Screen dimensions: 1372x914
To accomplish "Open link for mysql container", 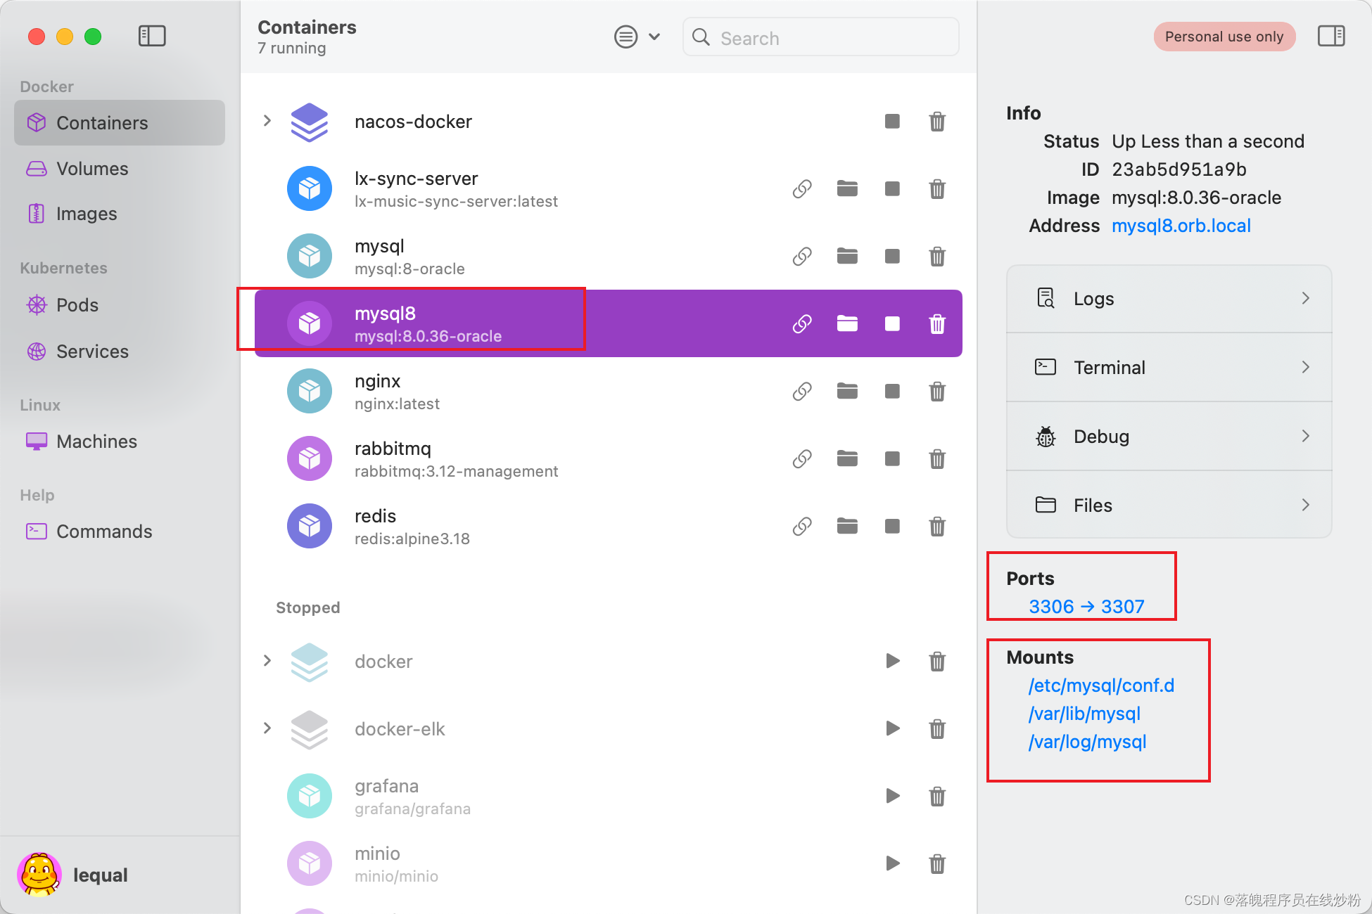I will (x=802, y=257).
